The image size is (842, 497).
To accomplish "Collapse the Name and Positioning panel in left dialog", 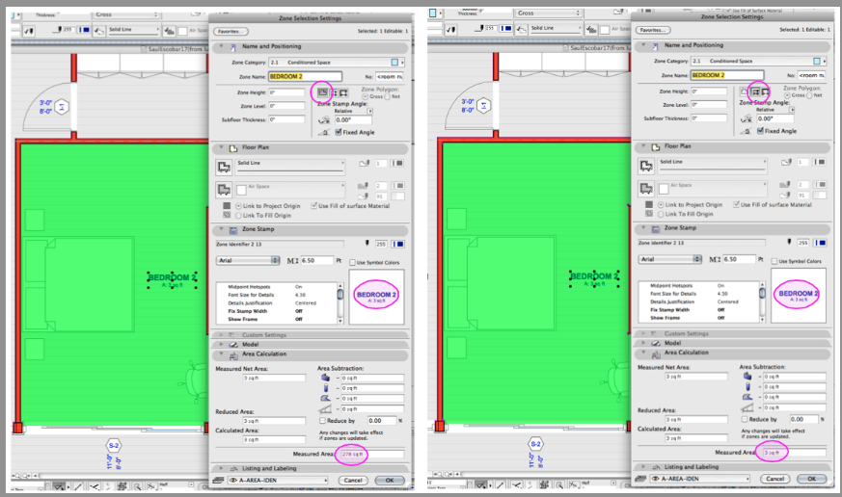I will (x=221, y=46).
